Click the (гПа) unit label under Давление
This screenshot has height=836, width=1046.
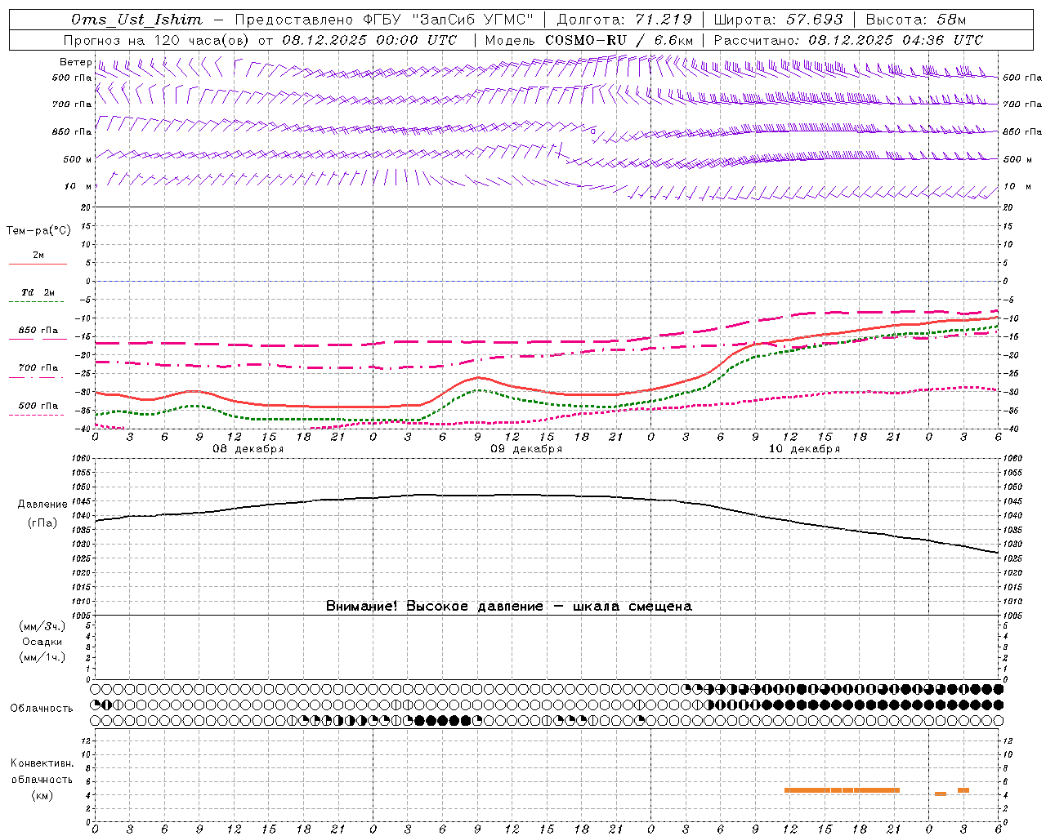coord(42,523)
